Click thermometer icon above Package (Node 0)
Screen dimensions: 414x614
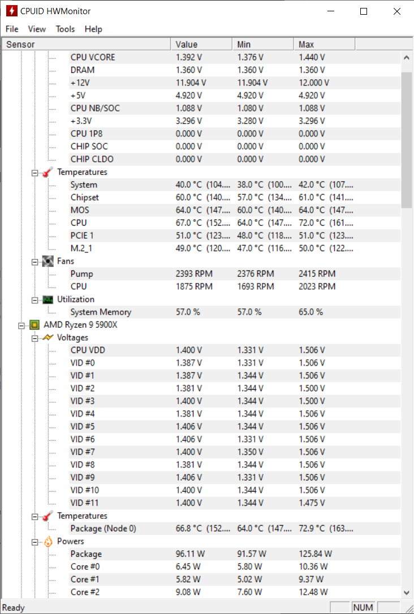pyautogui.click(x=48, y=516)
